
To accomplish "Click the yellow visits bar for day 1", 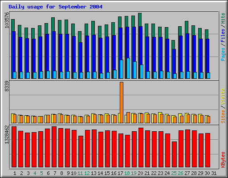I will pyautogui.click(x=12, y=118).
